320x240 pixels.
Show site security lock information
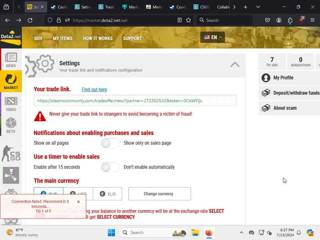(59, 20)
